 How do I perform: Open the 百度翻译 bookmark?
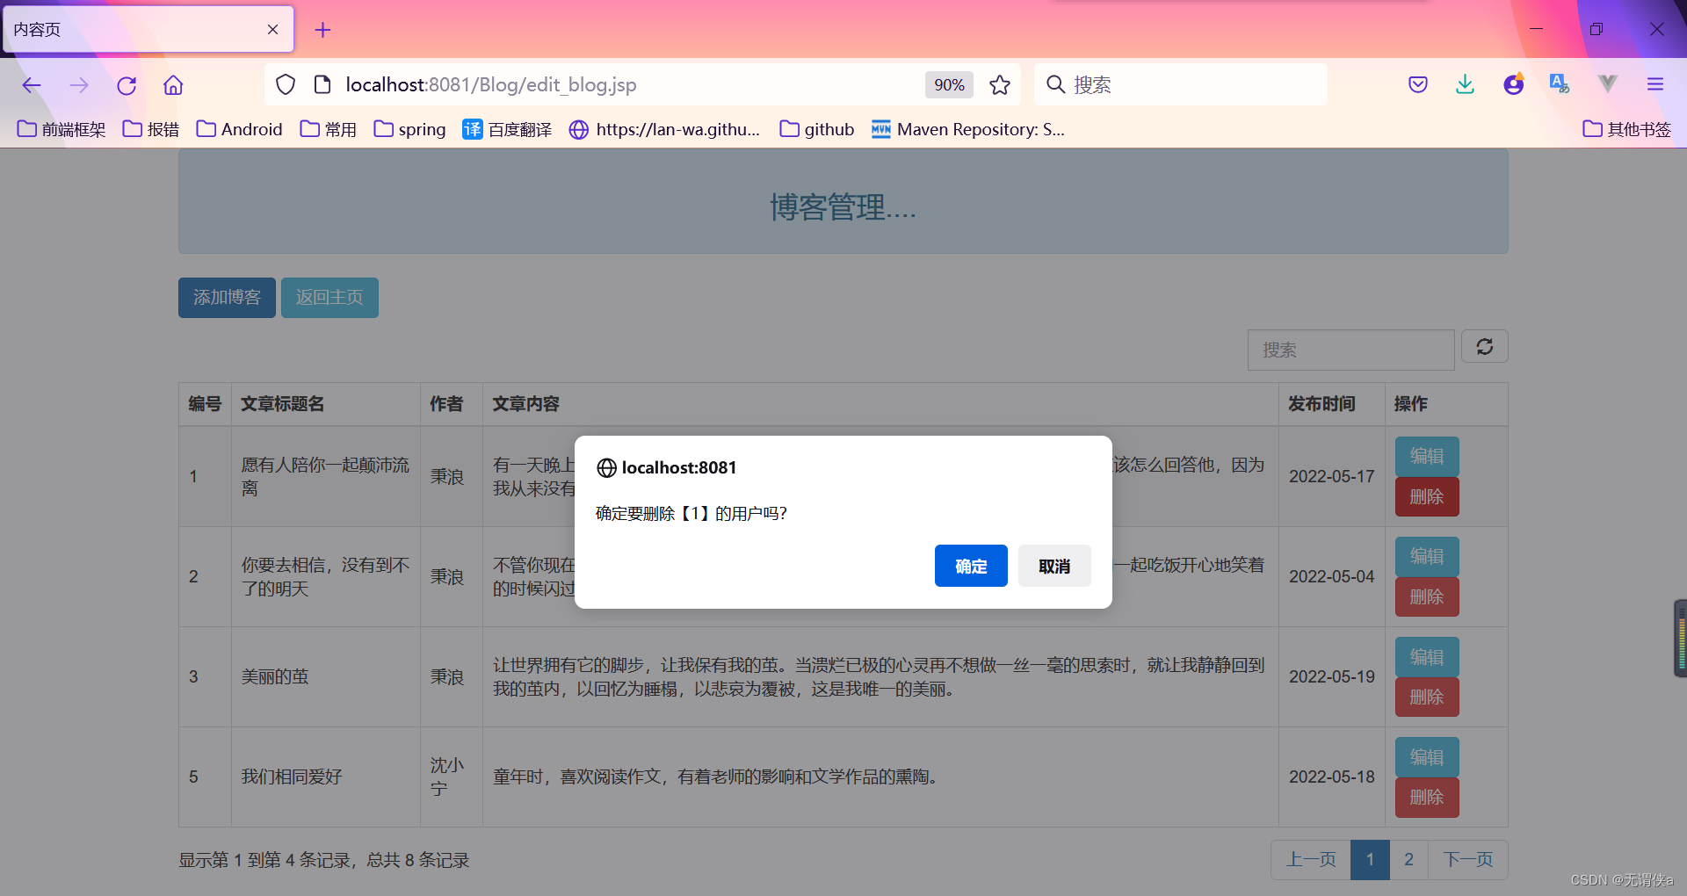click(507, 129)
